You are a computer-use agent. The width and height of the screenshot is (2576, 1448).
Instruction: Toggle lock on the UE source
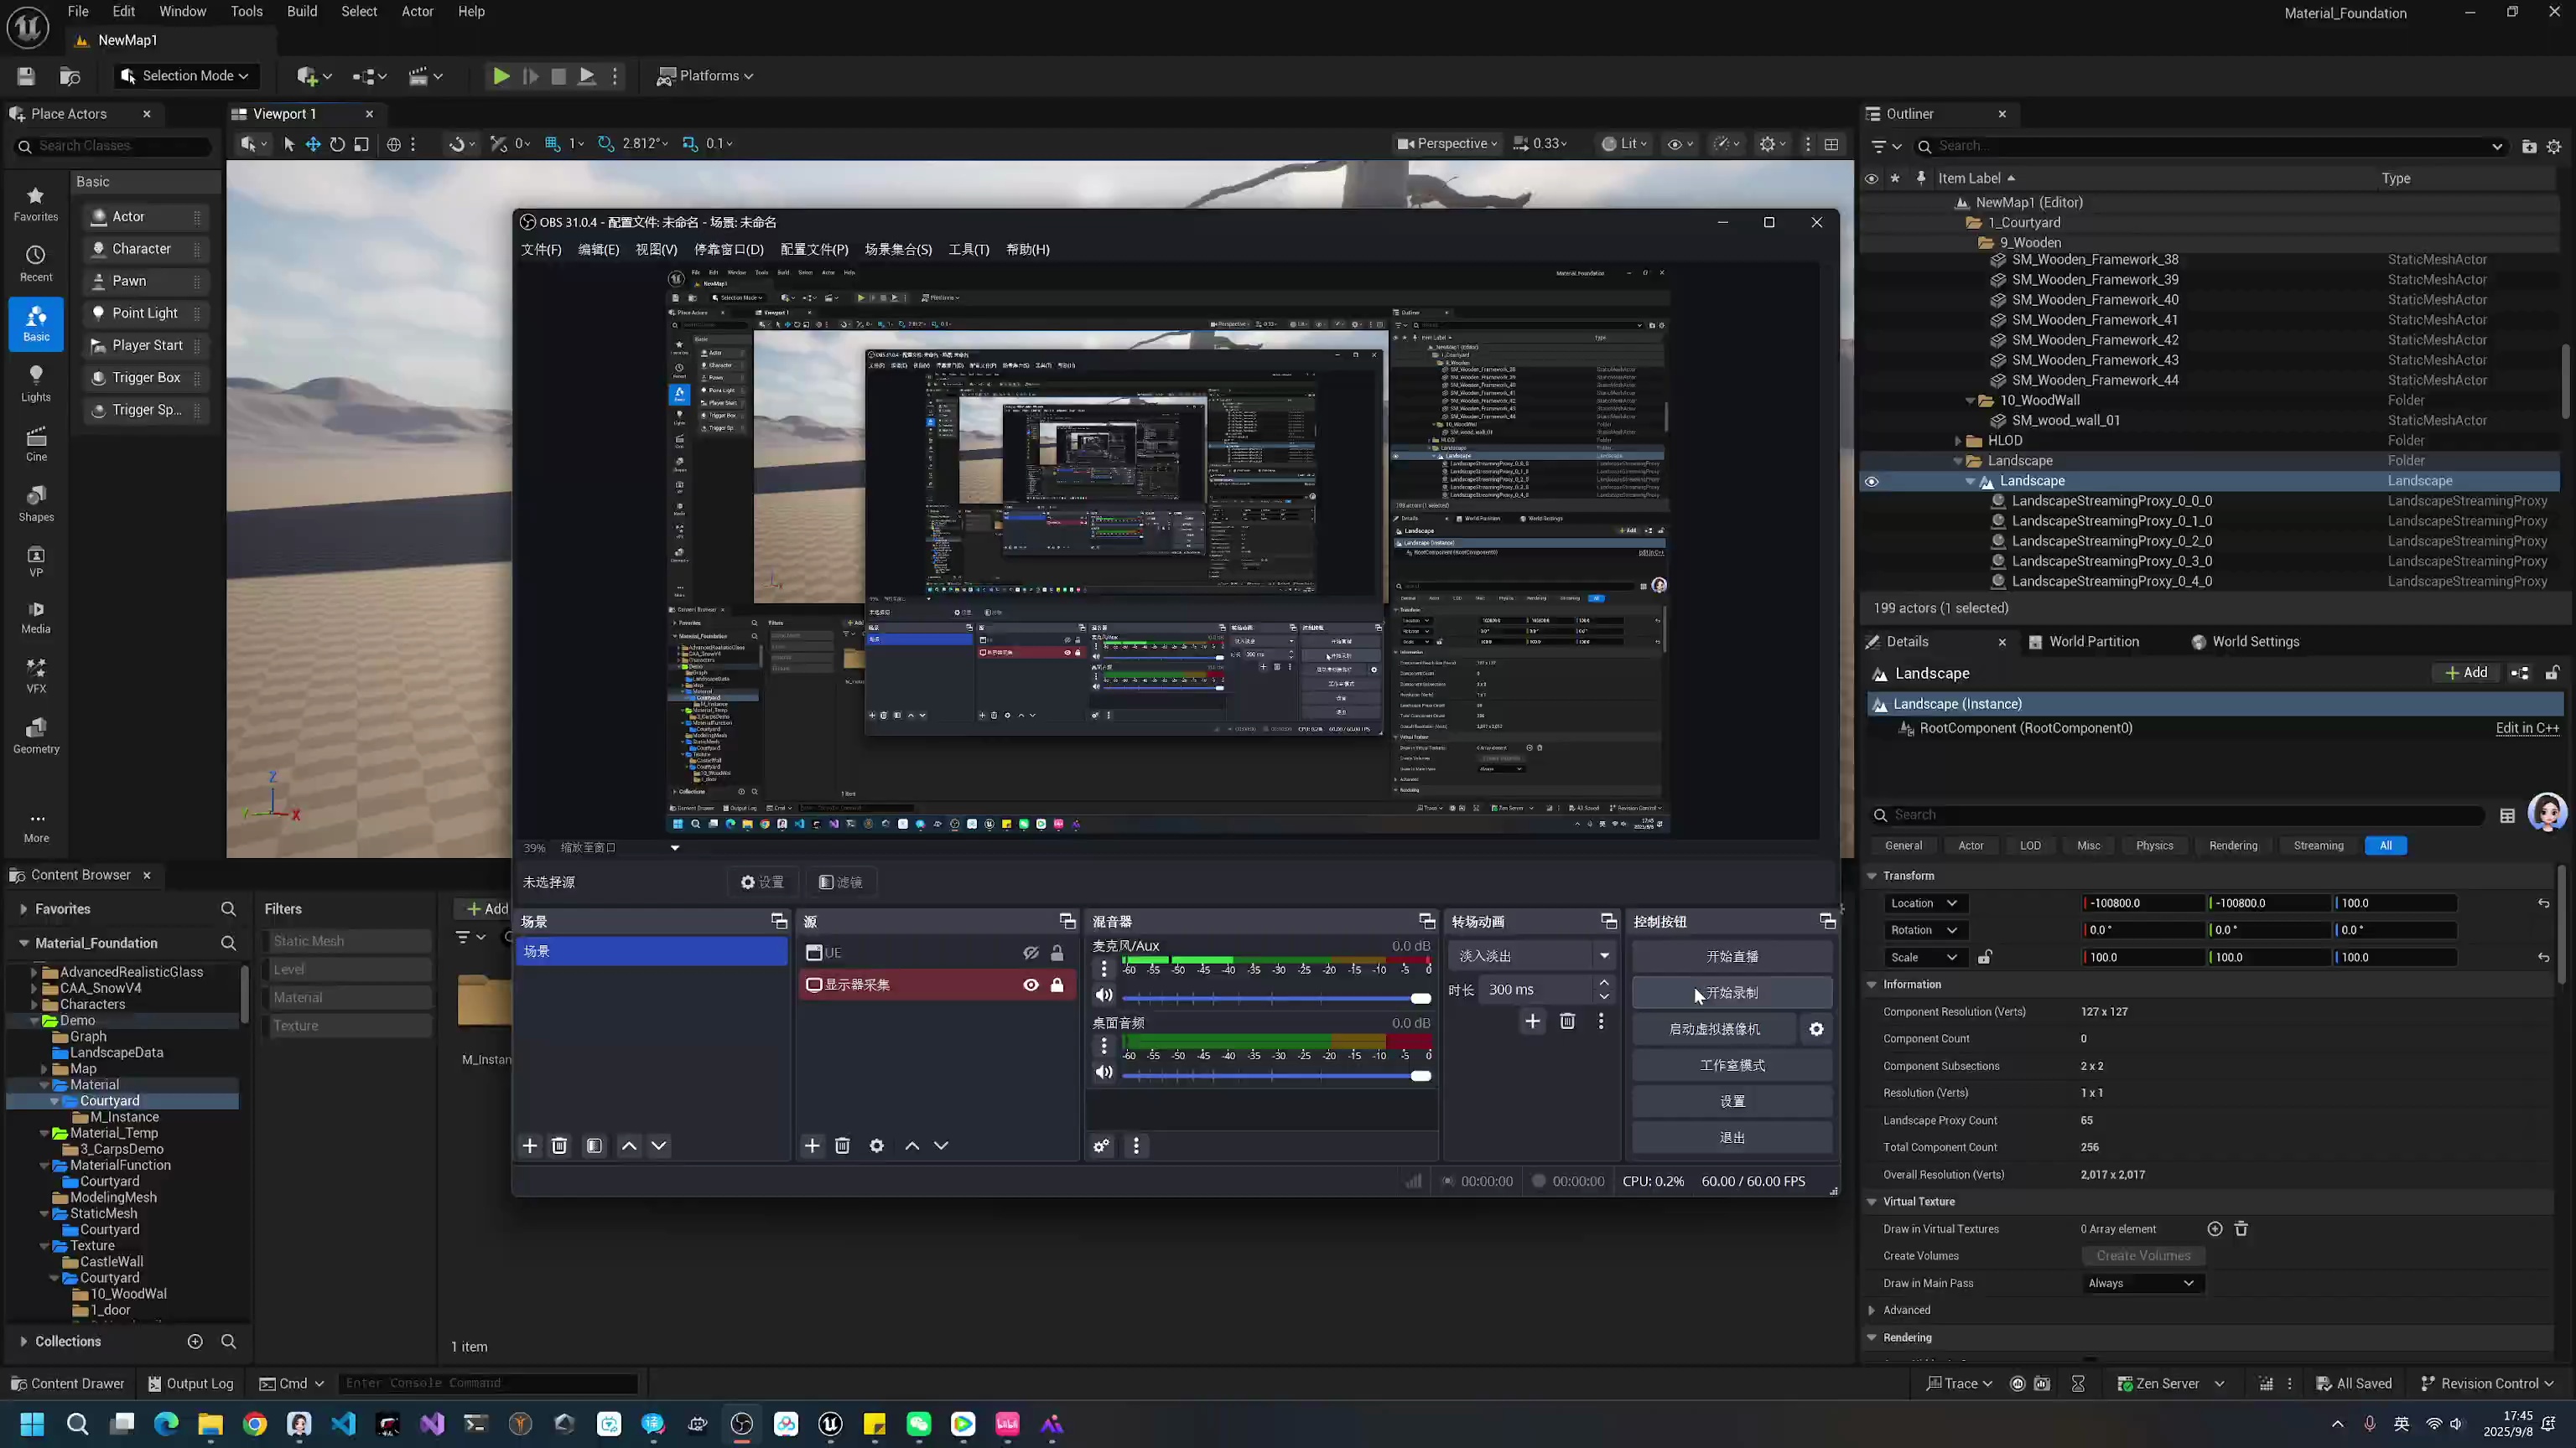(1057, 954)
